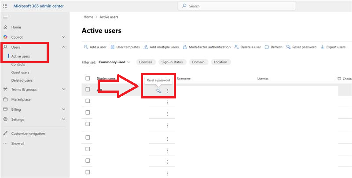This screenshot has width=352, height=178.
Task: Open Contacts under Users
Action: (18, 64)
